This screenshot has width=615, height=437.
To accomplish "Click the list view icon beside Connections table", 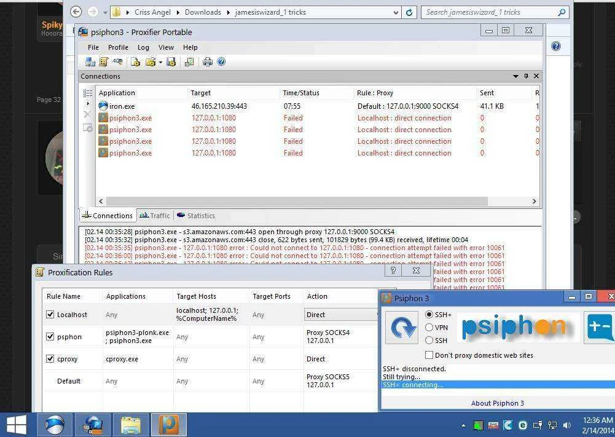I will point(87,93).
